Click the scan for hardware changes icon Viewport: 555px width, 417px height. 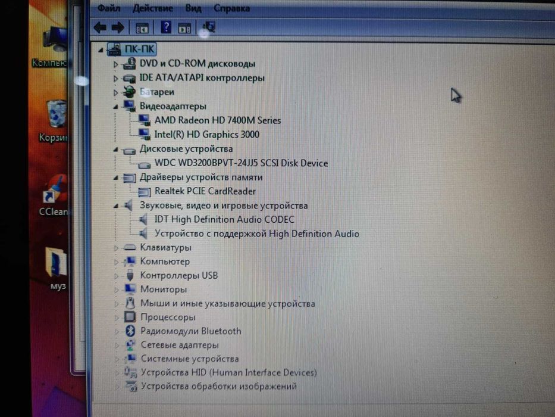tap(209, 27)
